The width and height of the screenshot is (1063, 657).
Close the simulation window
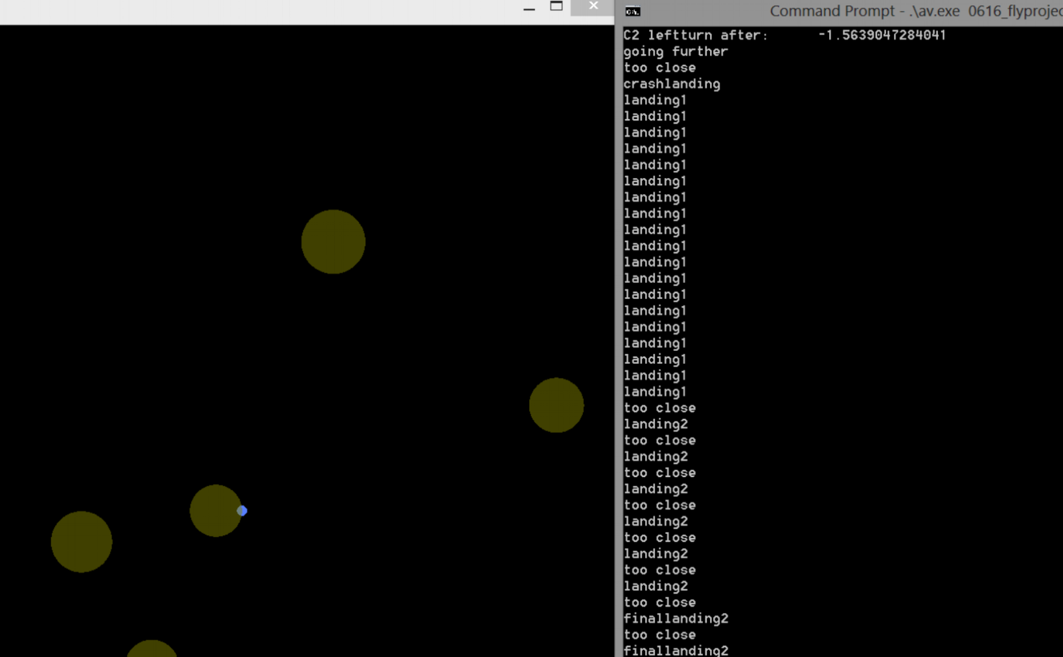coord(593,6)
